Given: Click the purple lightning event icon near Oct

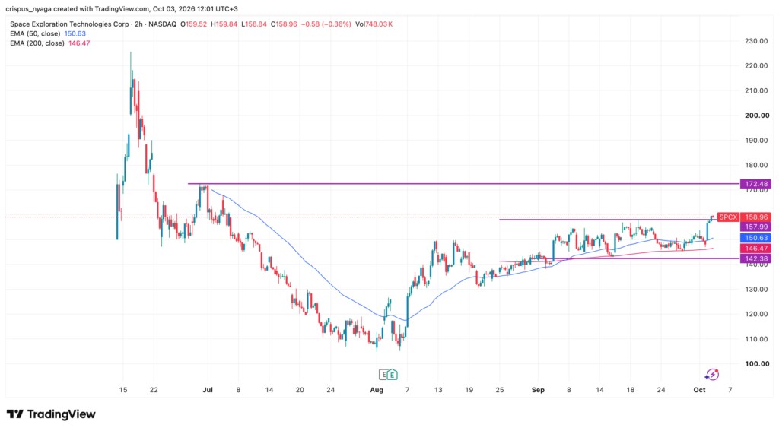Looking at the screenshot, I should (712, 375).
